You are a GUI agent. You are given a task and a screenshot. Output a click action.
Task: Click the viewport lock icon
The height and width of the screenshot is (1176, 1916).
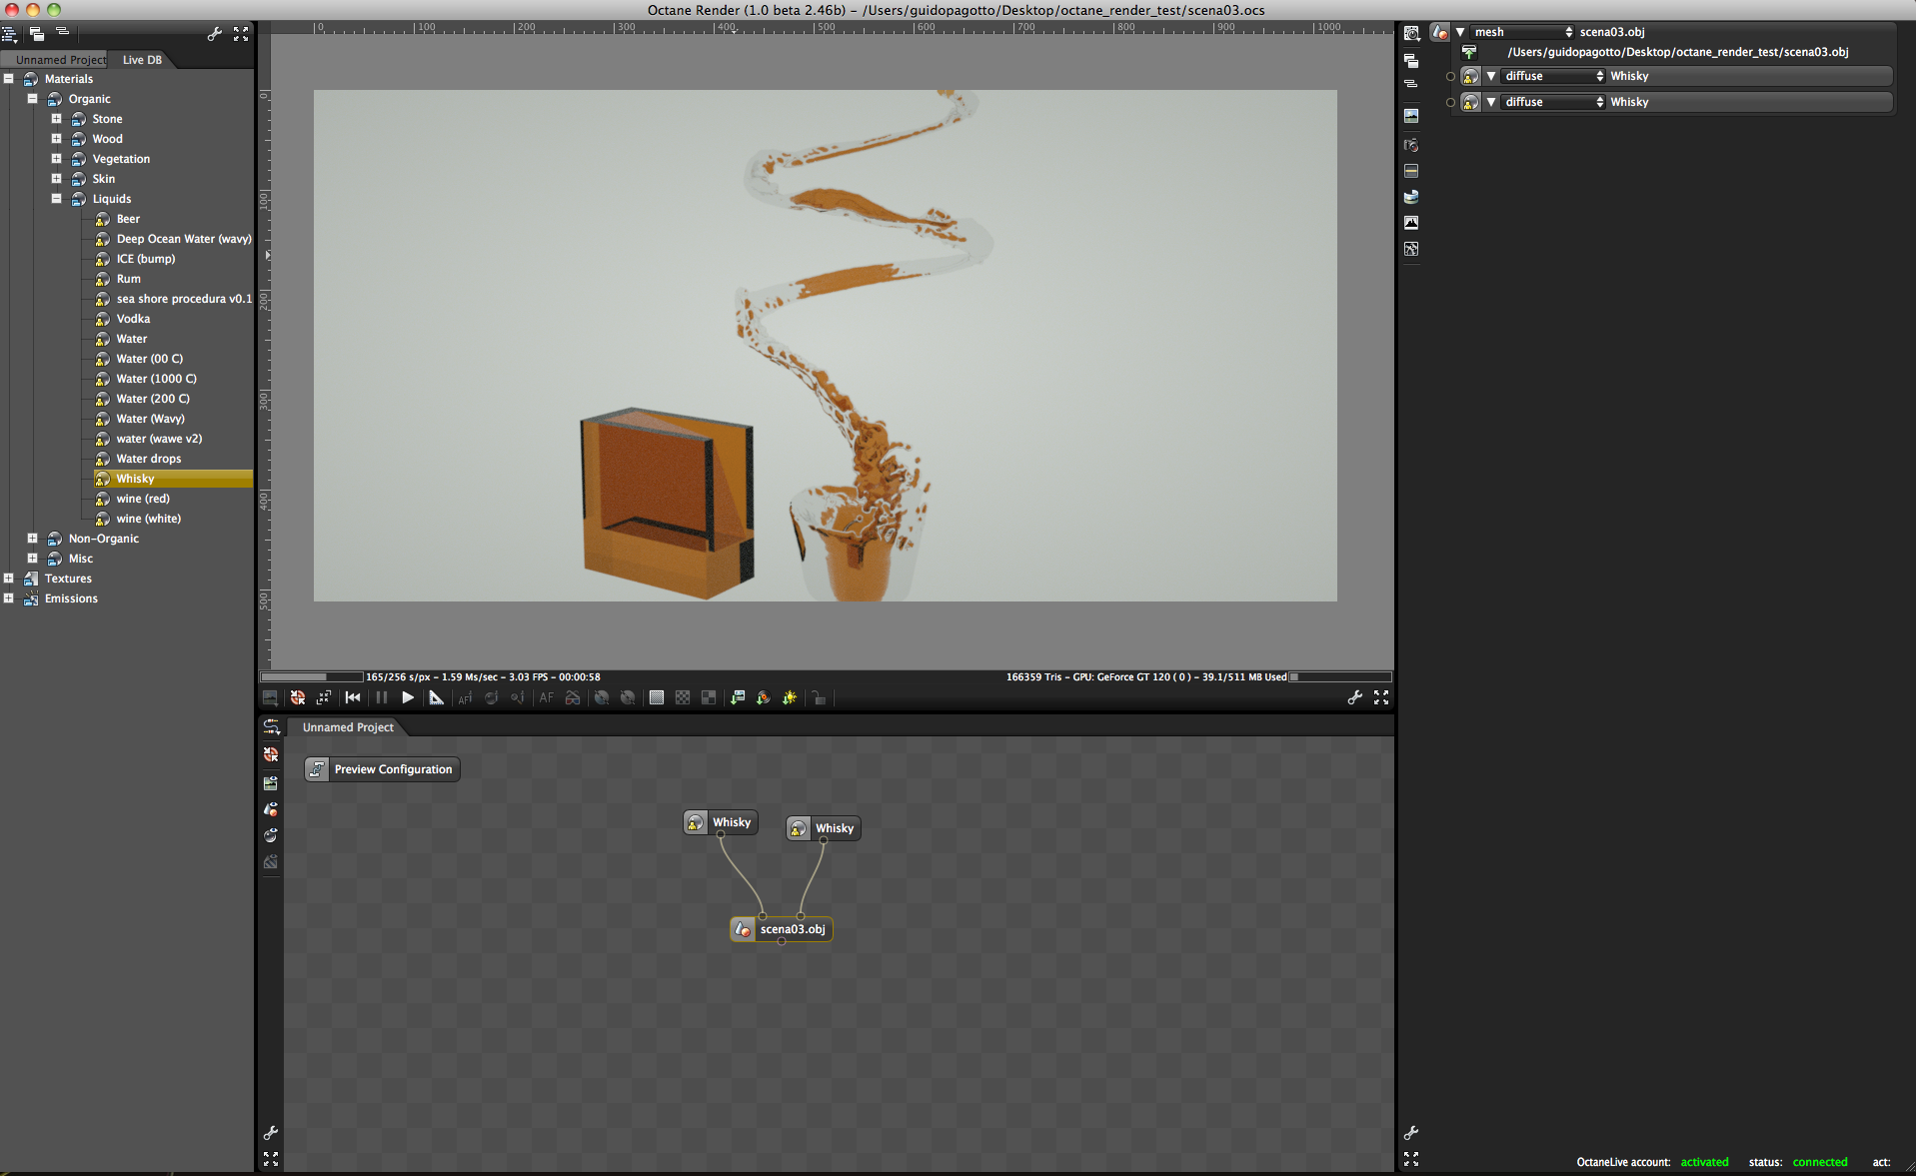pos(819,698)
